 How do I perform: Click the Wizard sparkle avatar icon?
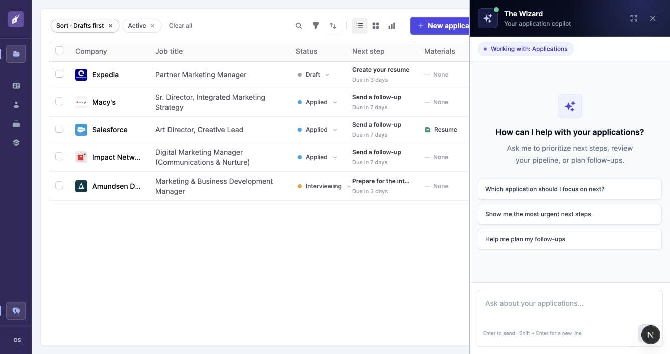pos(488,18)
